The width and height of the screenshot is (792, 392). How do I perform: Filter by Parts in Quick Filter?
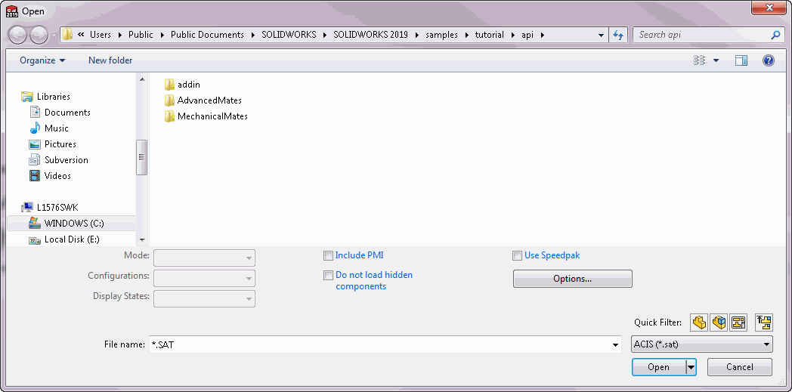pyautogui.click(x=699, y=322)
